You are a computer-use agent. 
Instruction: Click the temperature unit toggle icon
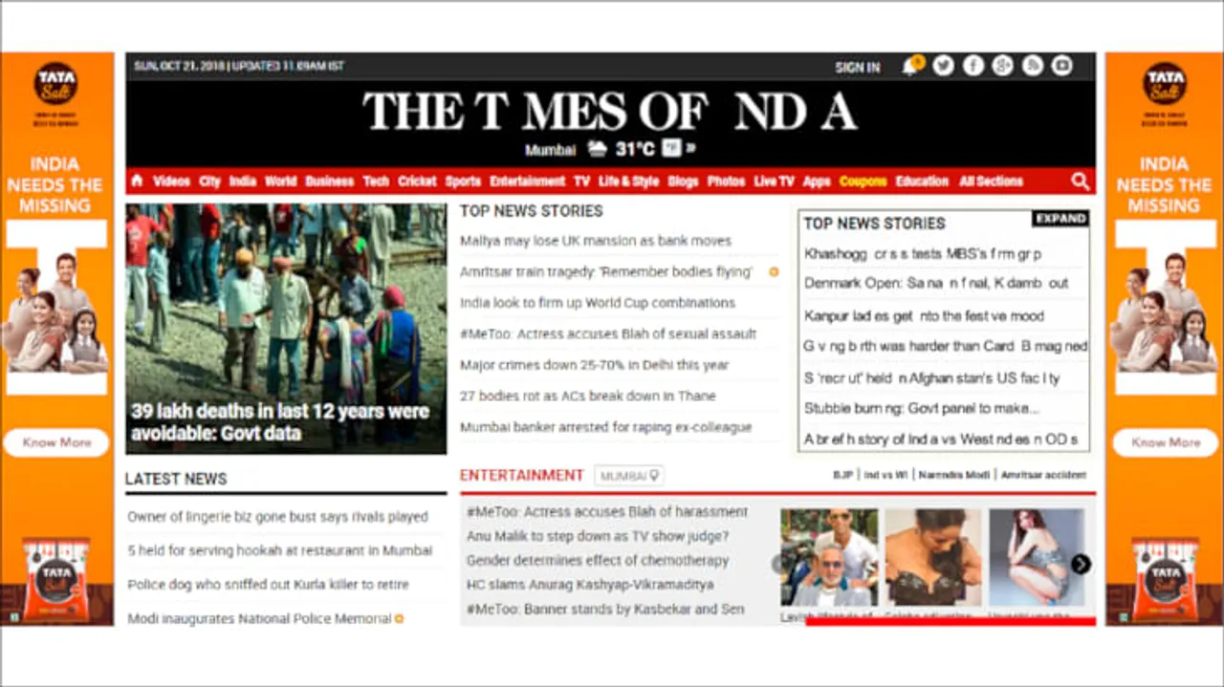click(671, 149)
